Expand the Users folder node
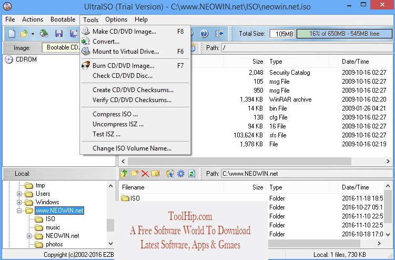Screen dimensions: 395x260 [x=19, y=194]
